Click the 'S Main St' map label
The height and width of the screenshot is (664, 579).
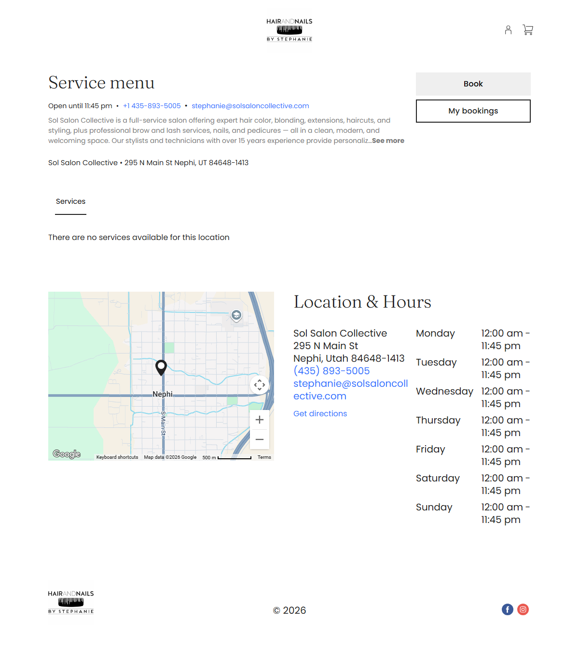(x=163, y=424)
